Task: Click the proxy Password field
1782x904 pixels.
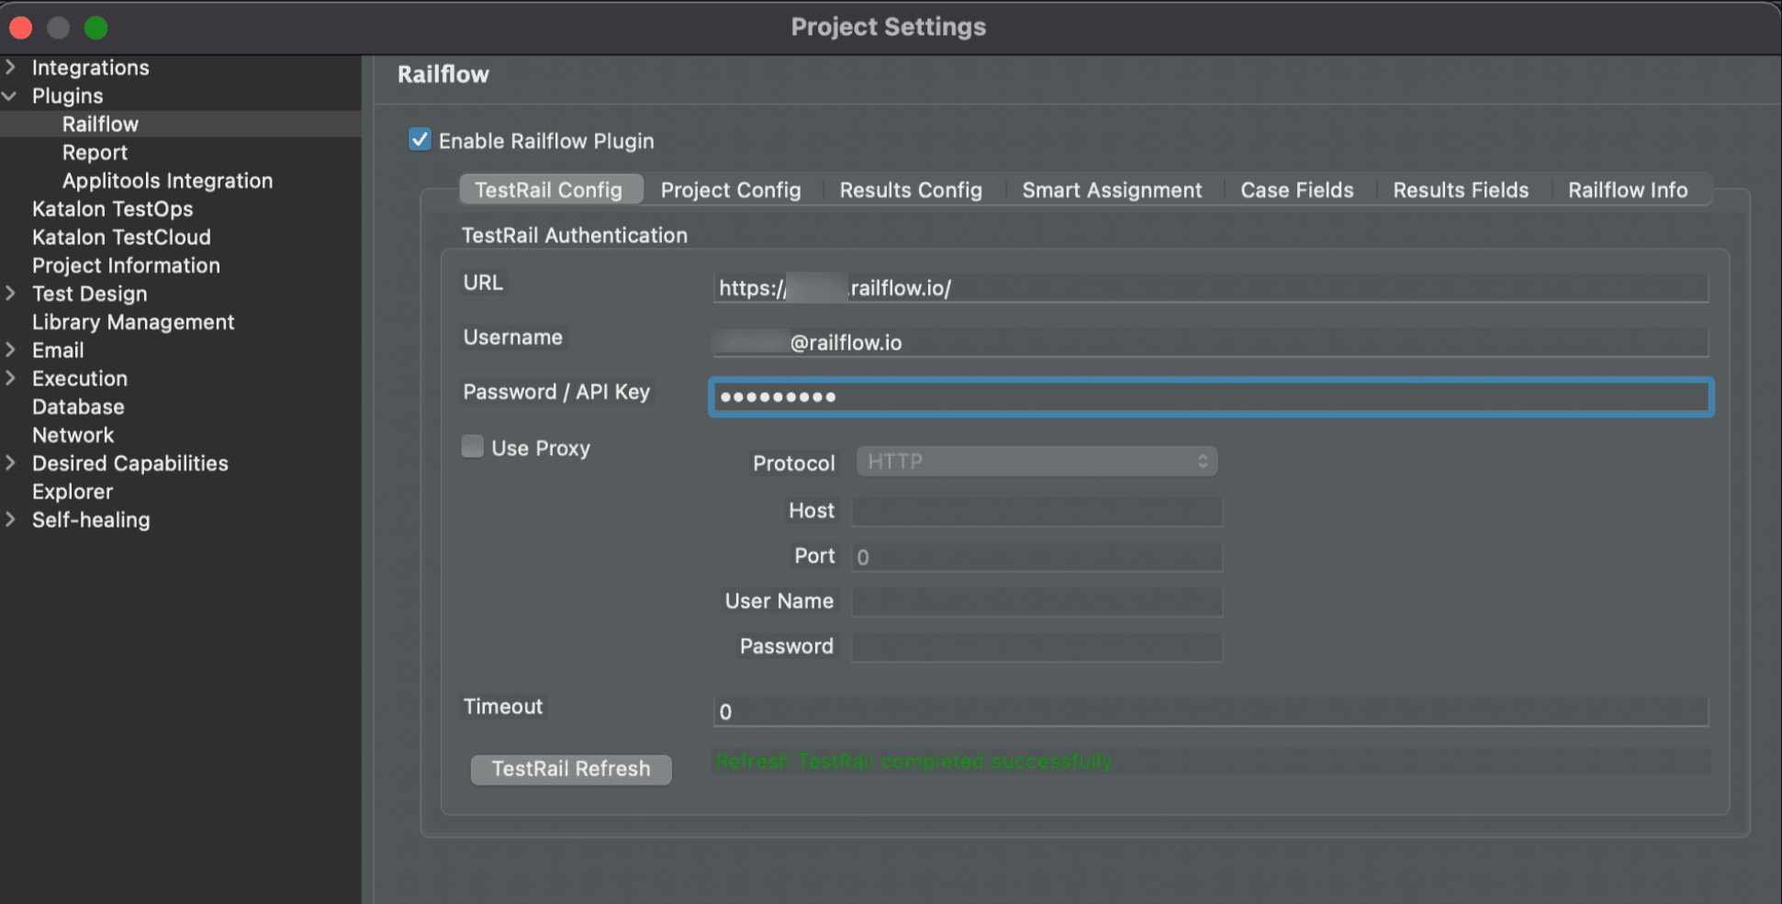Action: pos(1037,647)
